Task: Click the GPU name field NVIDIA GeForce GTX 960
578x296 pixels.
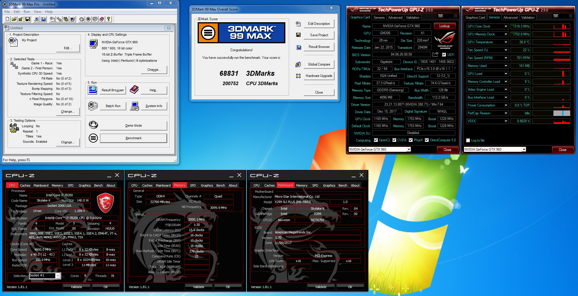Action: pos(401,26)
